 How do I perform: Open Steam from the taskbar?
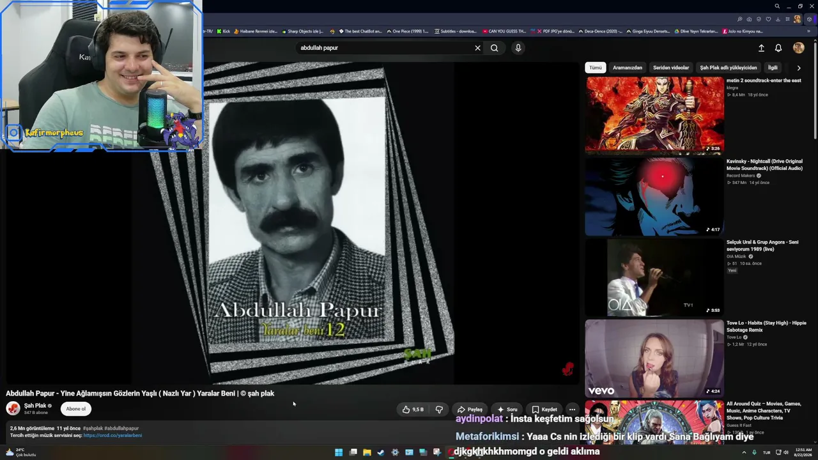pos(381,452)
